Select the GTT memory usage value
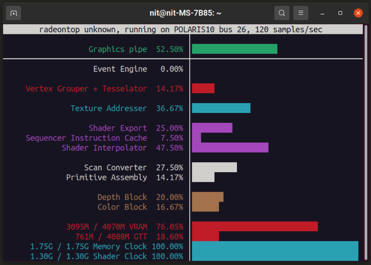The height and width of the screenshot is (265, 371). [x=171, y=236]
